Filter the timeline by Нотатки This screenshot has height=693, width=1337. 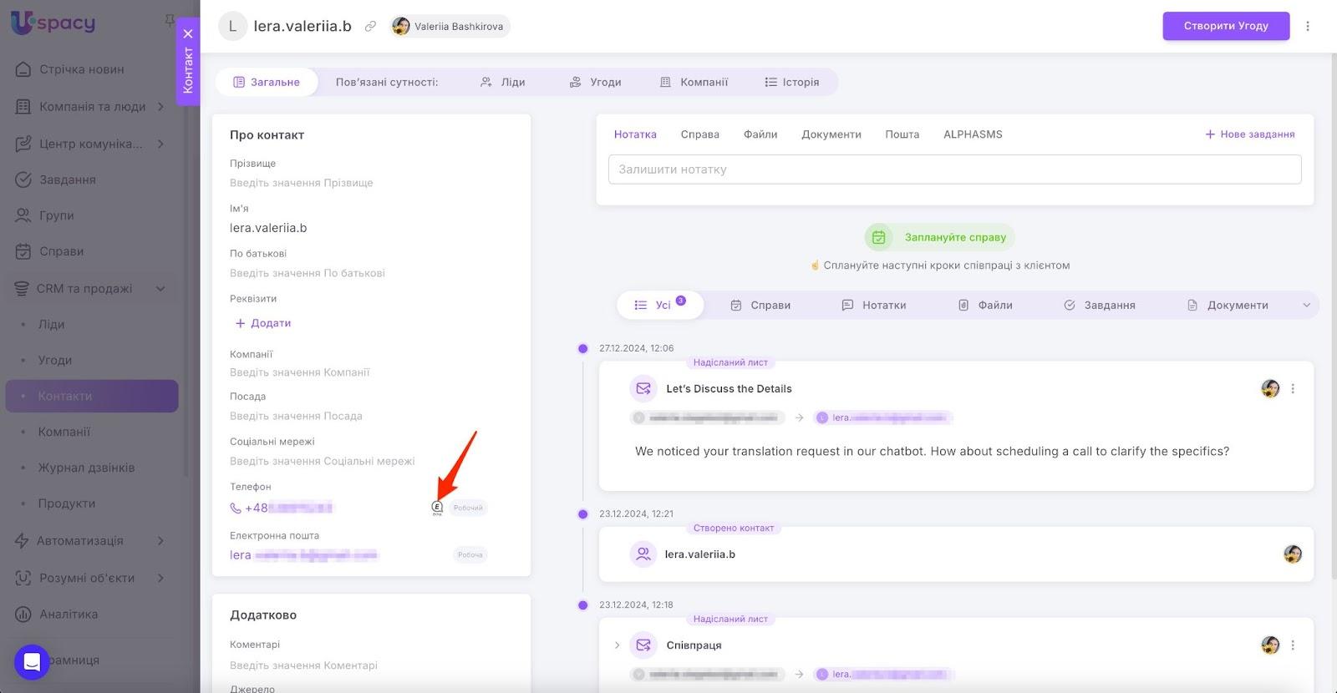point(874,306)
